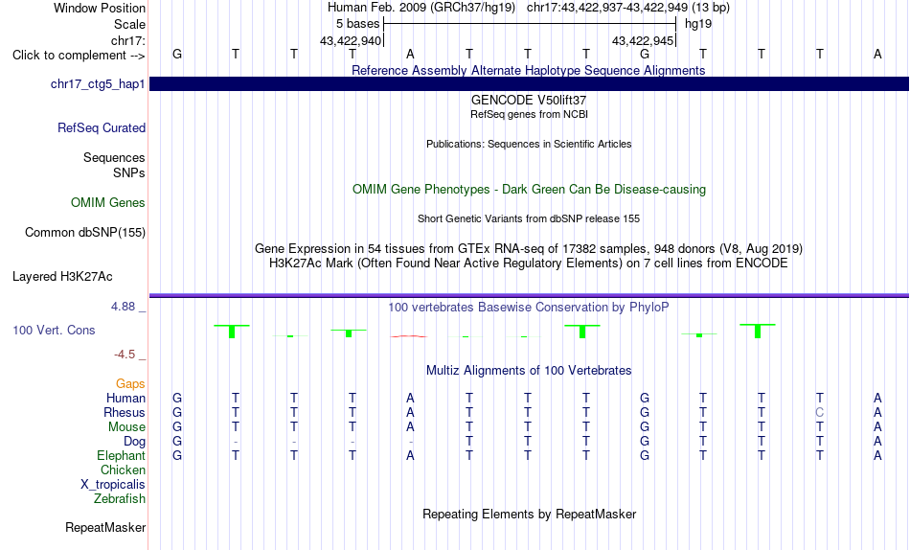Click the 'Click to complement -->' label

(x=79, y=56)
